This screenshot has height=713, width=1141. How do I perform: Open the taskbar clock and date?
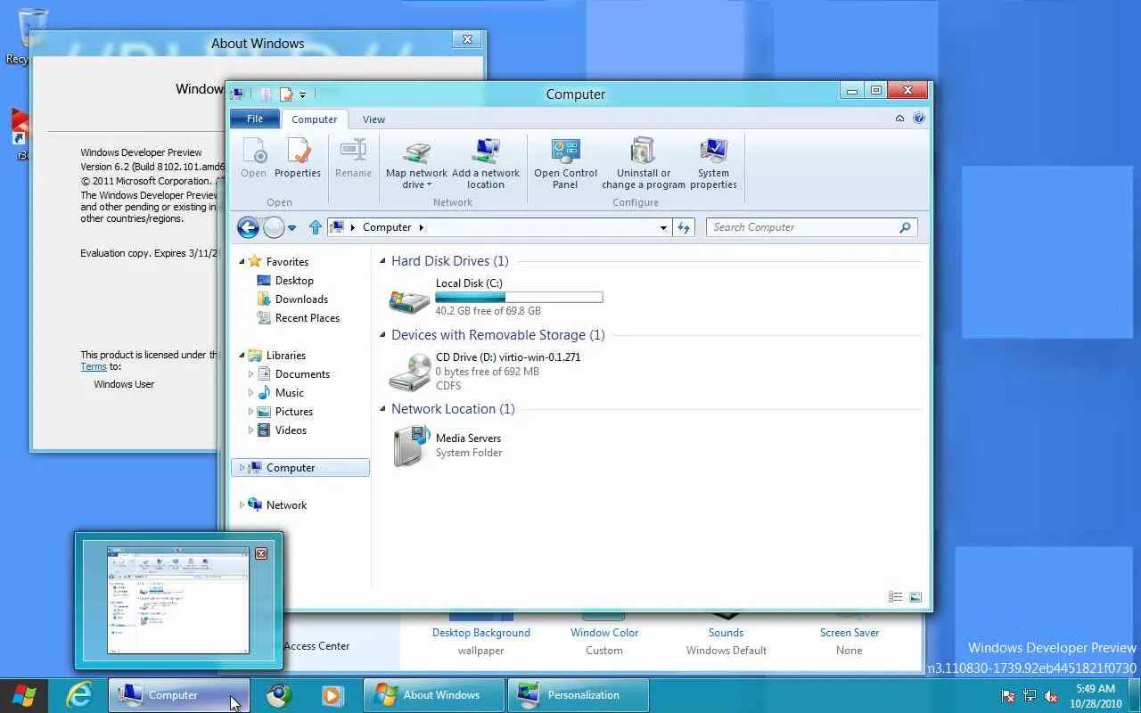pyautogui.click(x=1096, y=695)
